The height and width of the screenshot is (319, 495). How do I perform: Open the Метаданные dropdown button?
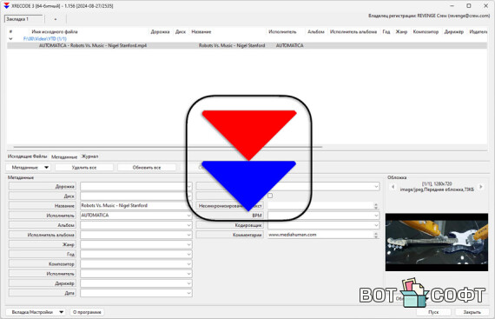click(28, 168)
